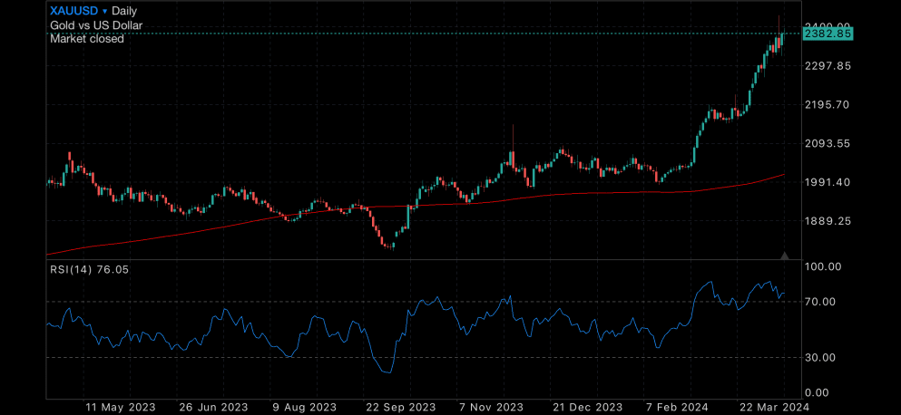901x415 pixels.
Task: Click the Market closed status text
Action: [x=87, y=39]
